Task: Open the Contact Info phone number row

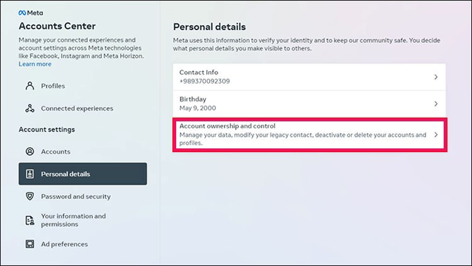Action: coord(310,77)
